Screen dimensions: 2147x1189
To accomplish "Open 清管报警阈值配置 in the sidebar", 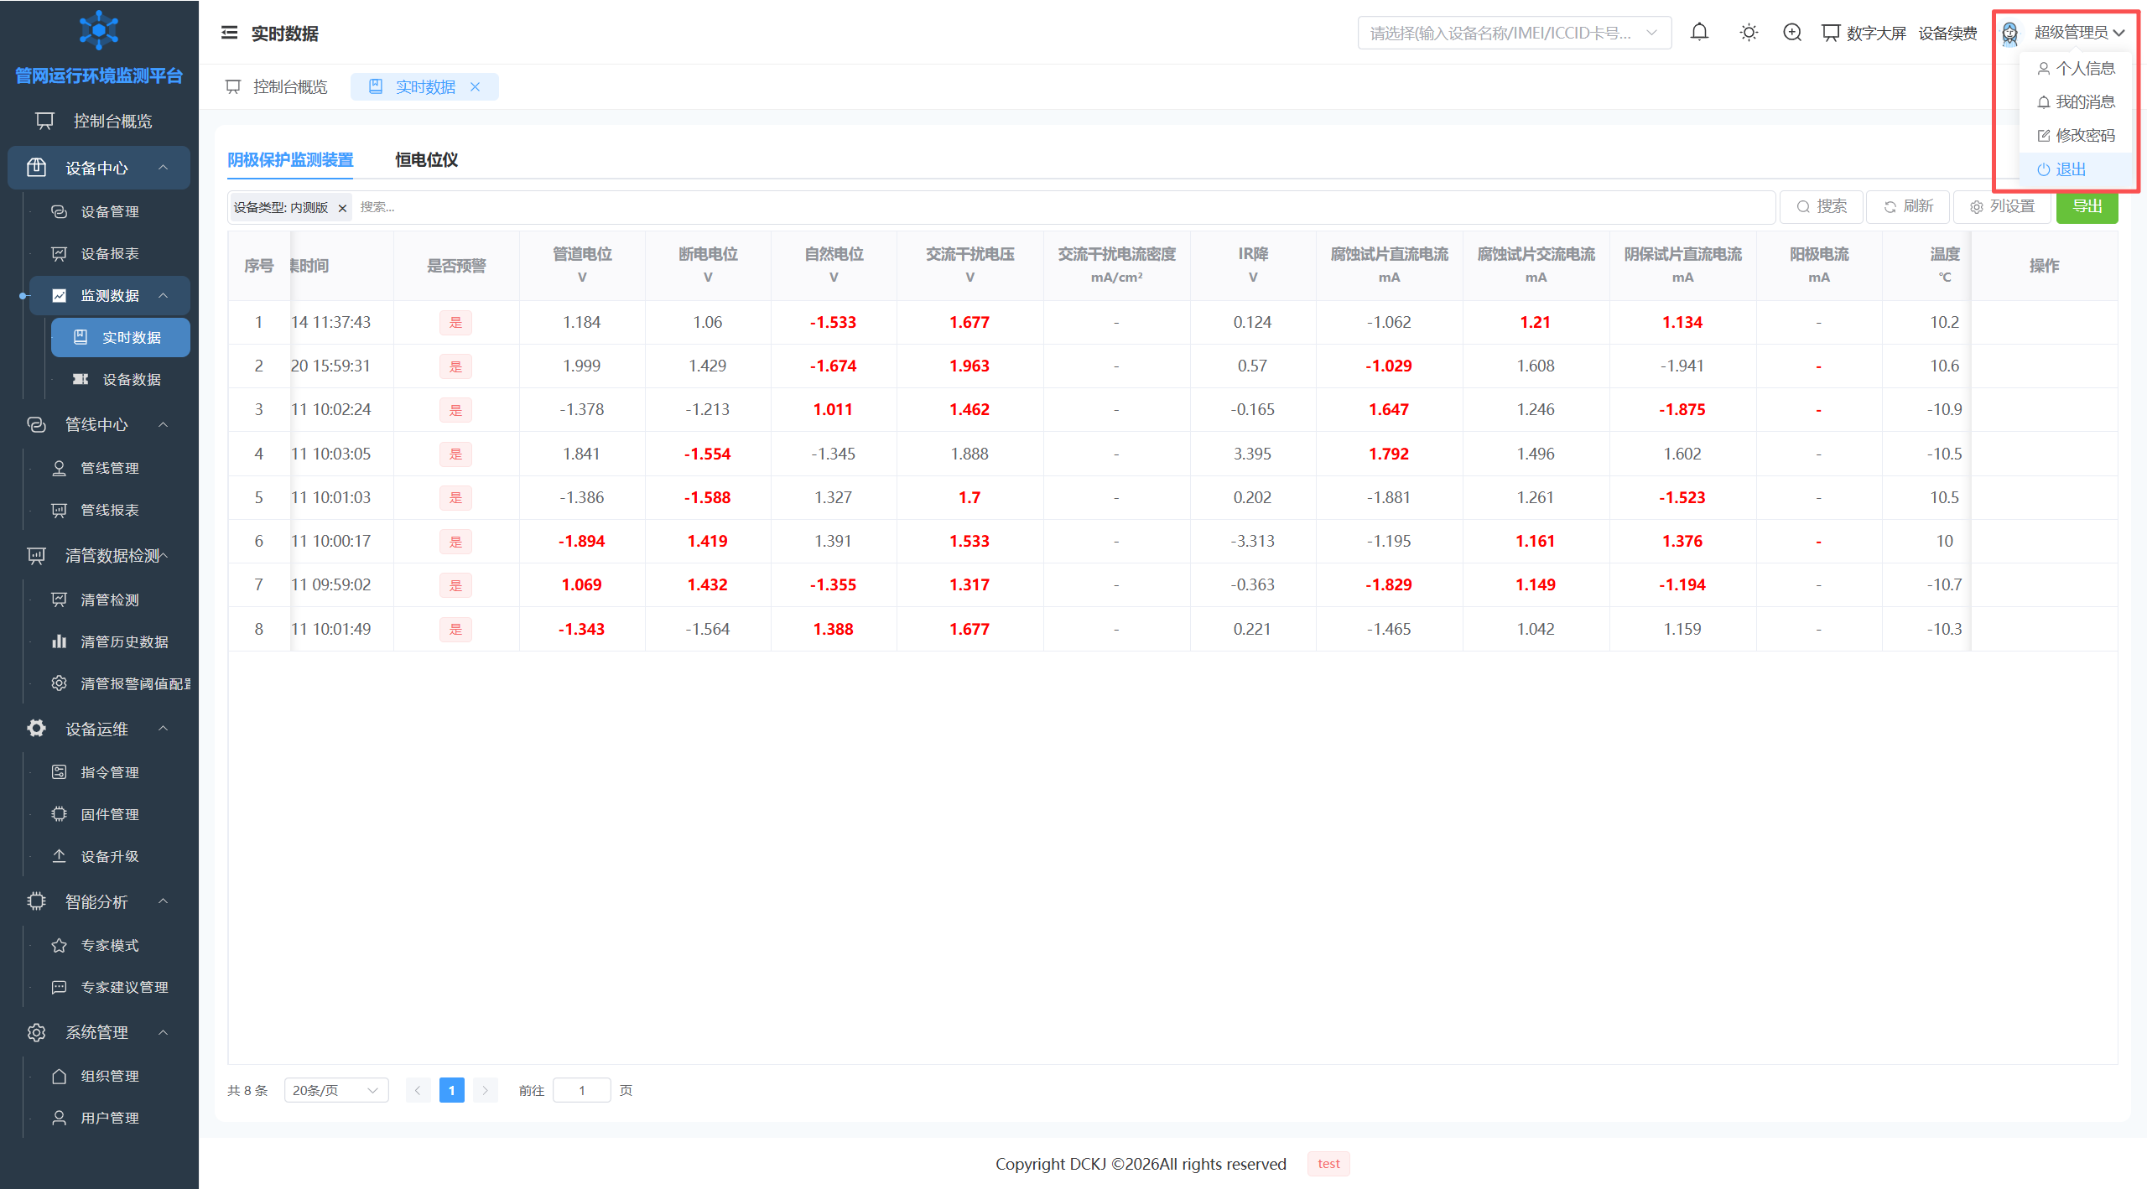I will (109, 683).
